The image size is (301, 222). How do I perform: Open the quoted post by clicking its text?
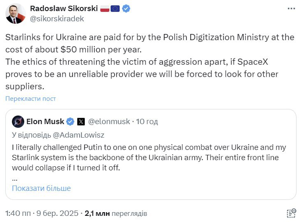tap(149, 157)
